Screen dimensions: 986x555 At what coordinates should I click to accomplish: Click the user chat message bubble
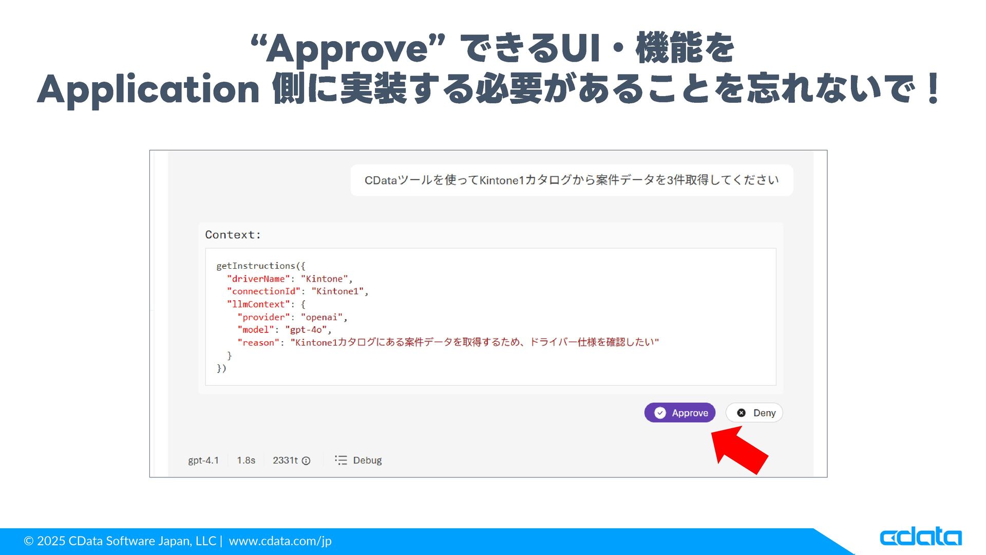point(571,180)
